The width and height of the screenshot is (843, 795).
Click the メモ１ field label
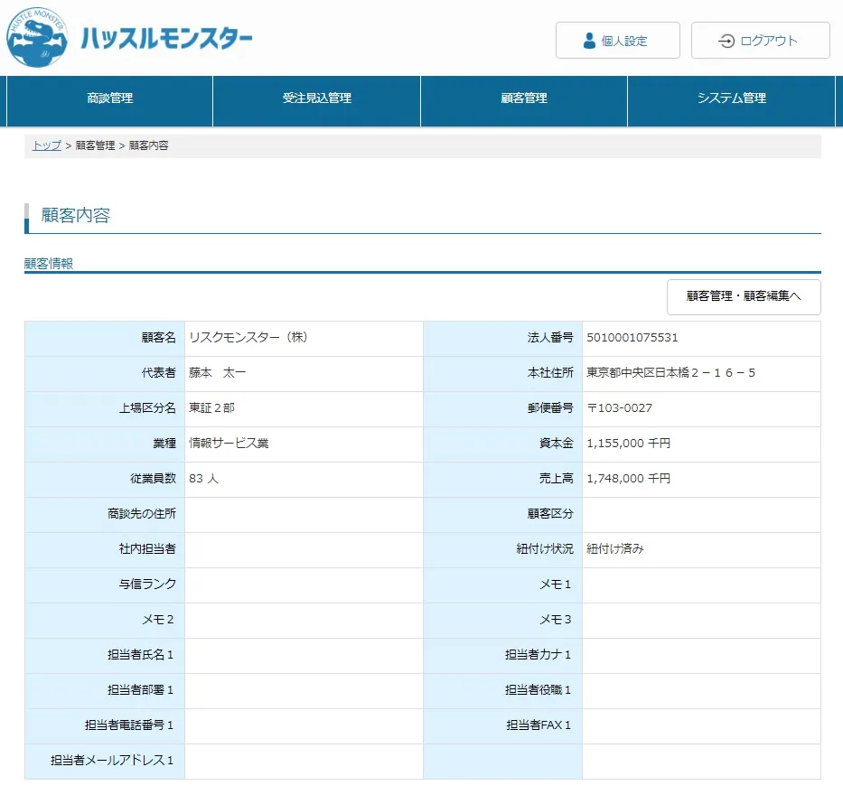(x=556, y=584)
